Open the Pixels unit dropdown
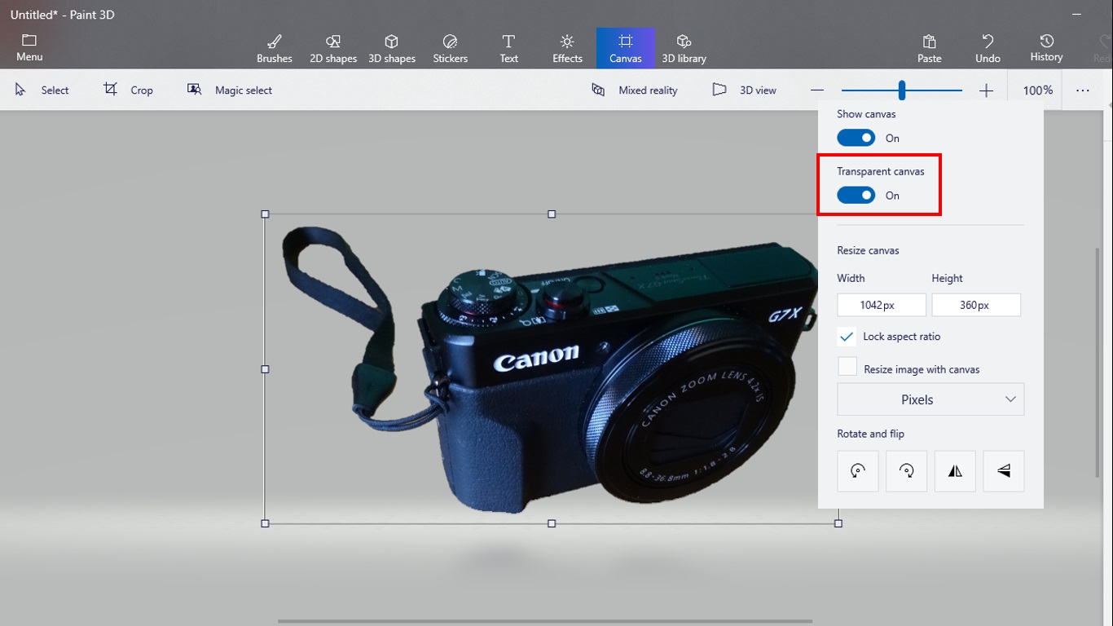 930,399
